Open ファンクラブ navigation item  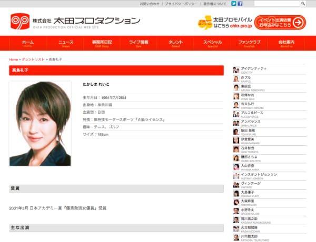[x=249, y=43]
